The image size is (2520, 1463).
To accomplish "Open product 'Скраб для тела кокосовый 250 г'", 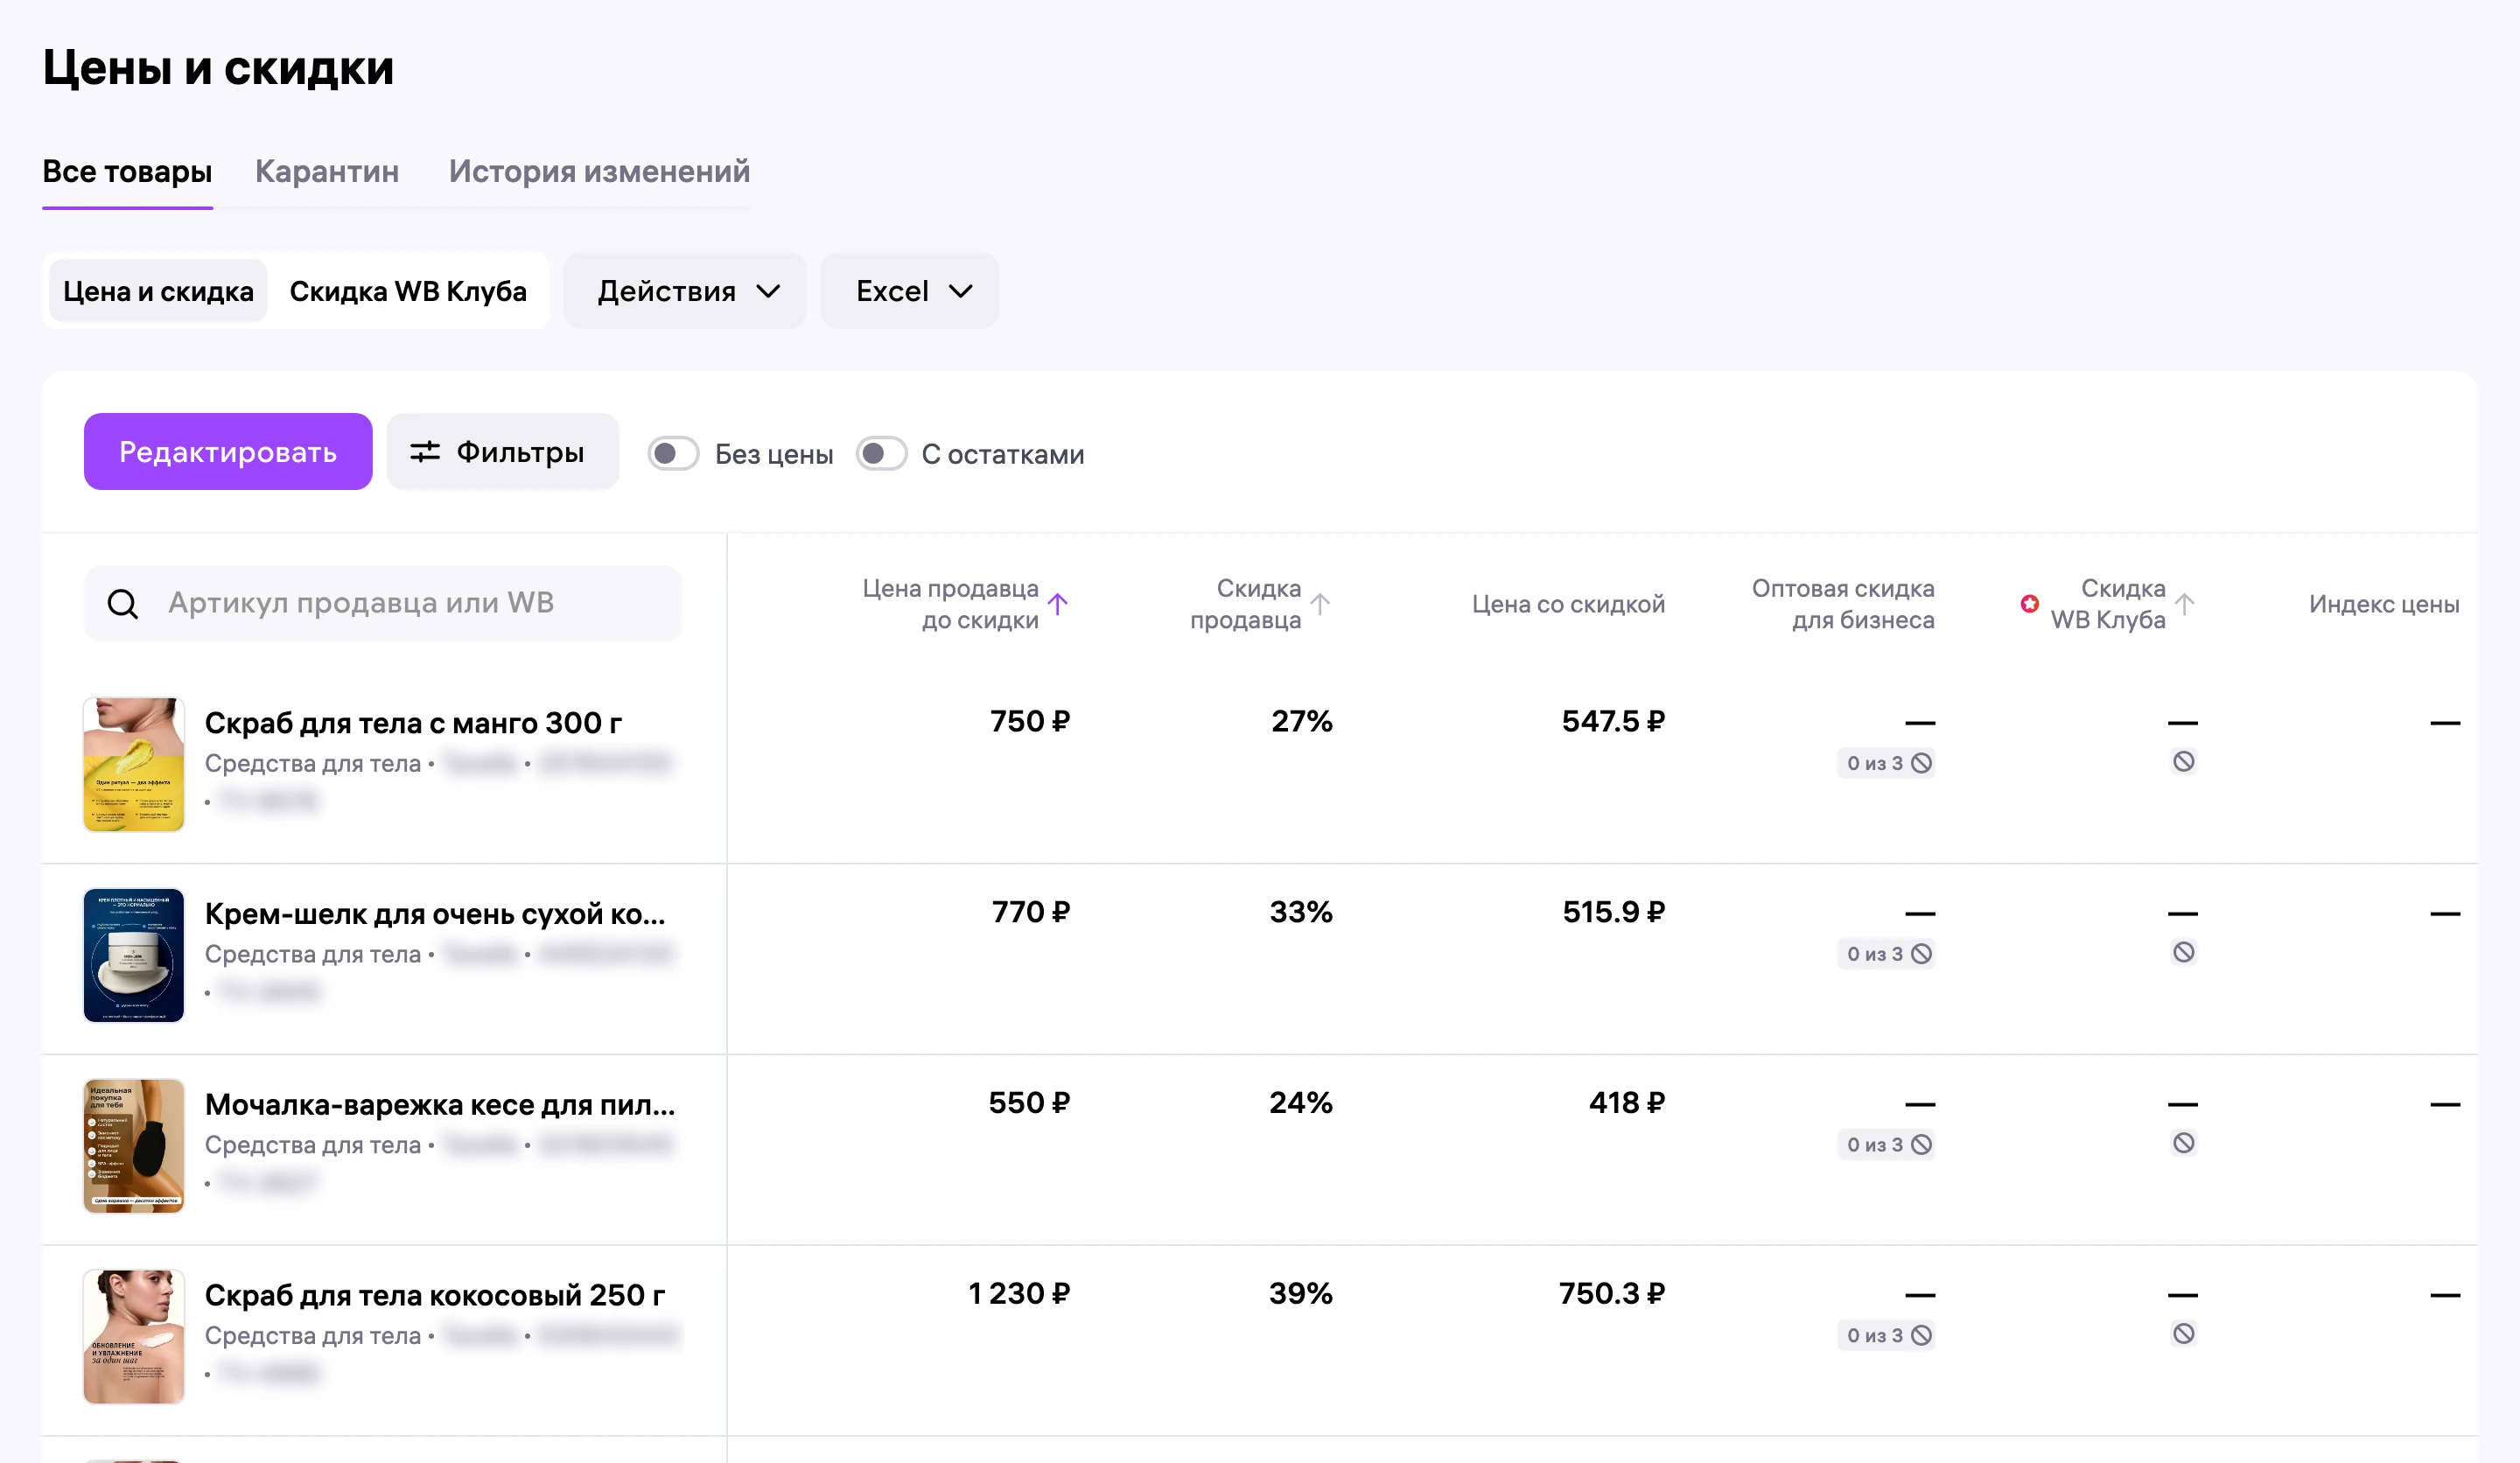I will coord(435,1296).
